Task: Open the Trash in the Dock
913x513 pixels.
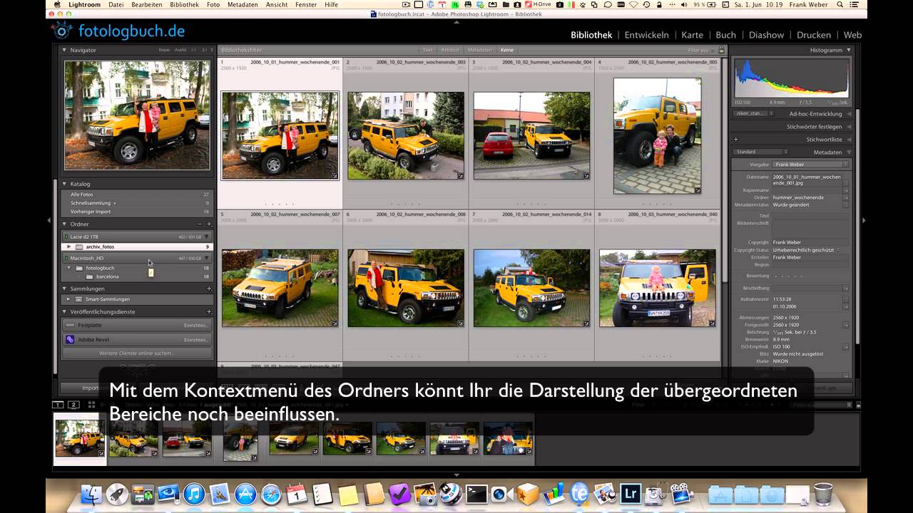Action: (823, 494)
